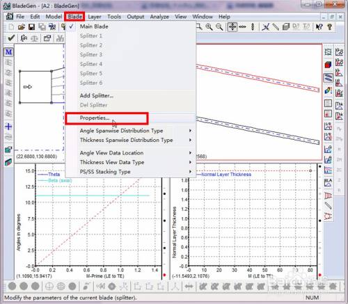The height and width of the screenshot is (304, 348).
Task: Click the meridional sketch icon atop right toolbar
Action: [328, 51]
